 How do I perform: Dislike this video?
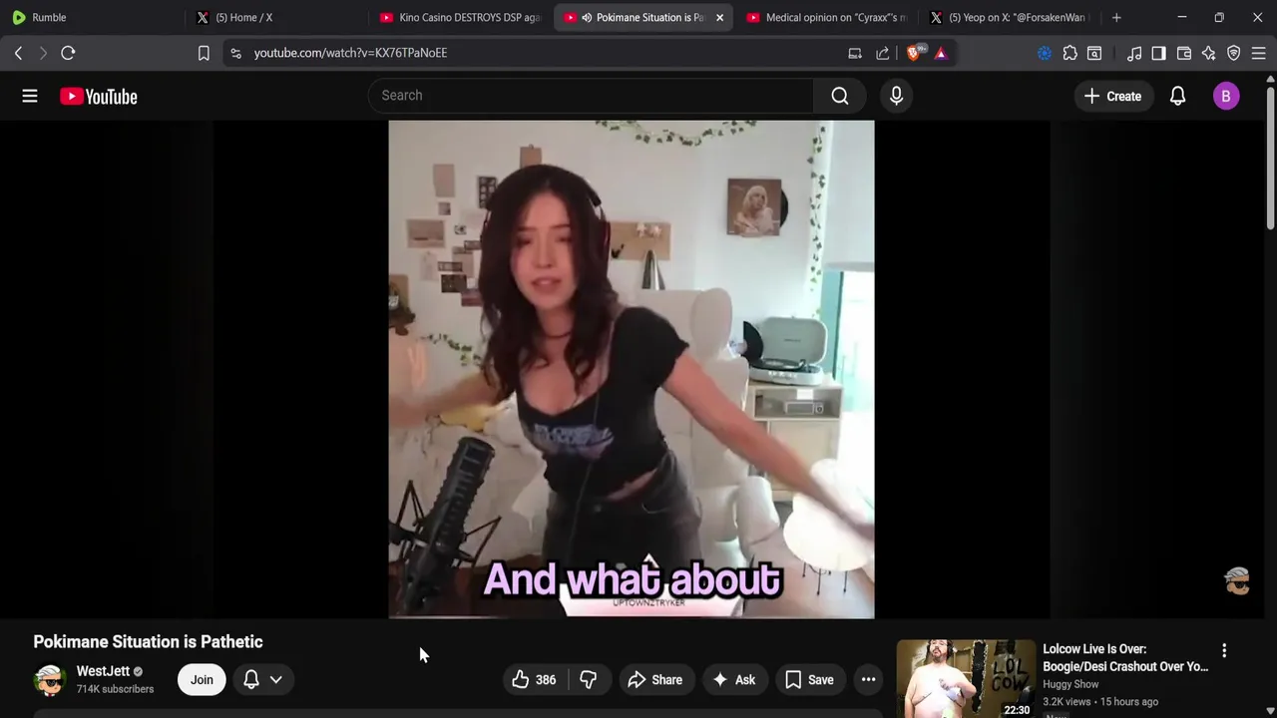click(x=589, y=680)
